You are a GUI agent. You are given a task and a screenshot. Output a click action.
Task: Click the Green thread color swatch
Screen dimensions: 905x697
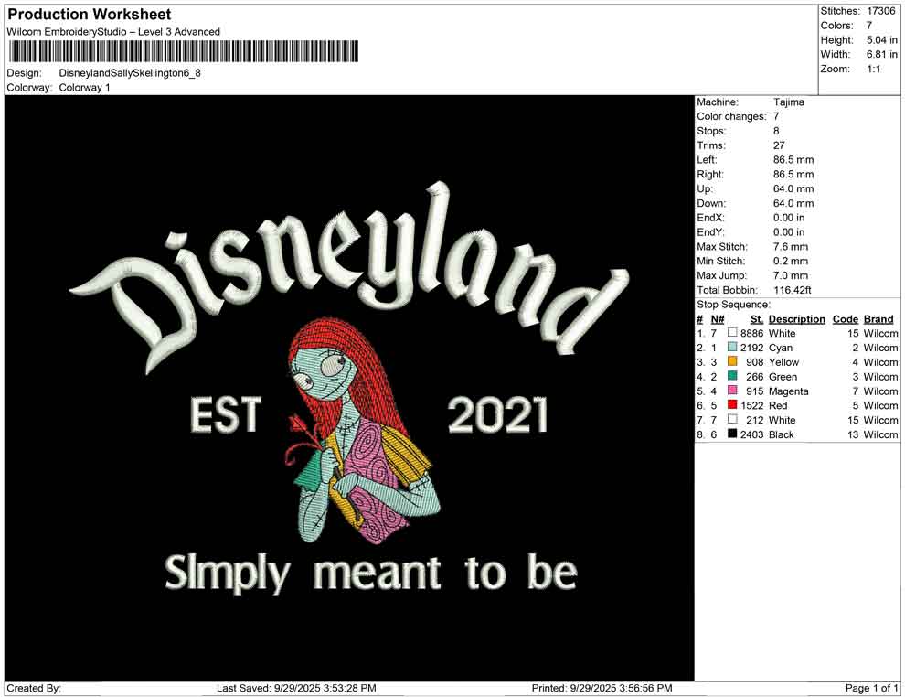coord(732,377)
